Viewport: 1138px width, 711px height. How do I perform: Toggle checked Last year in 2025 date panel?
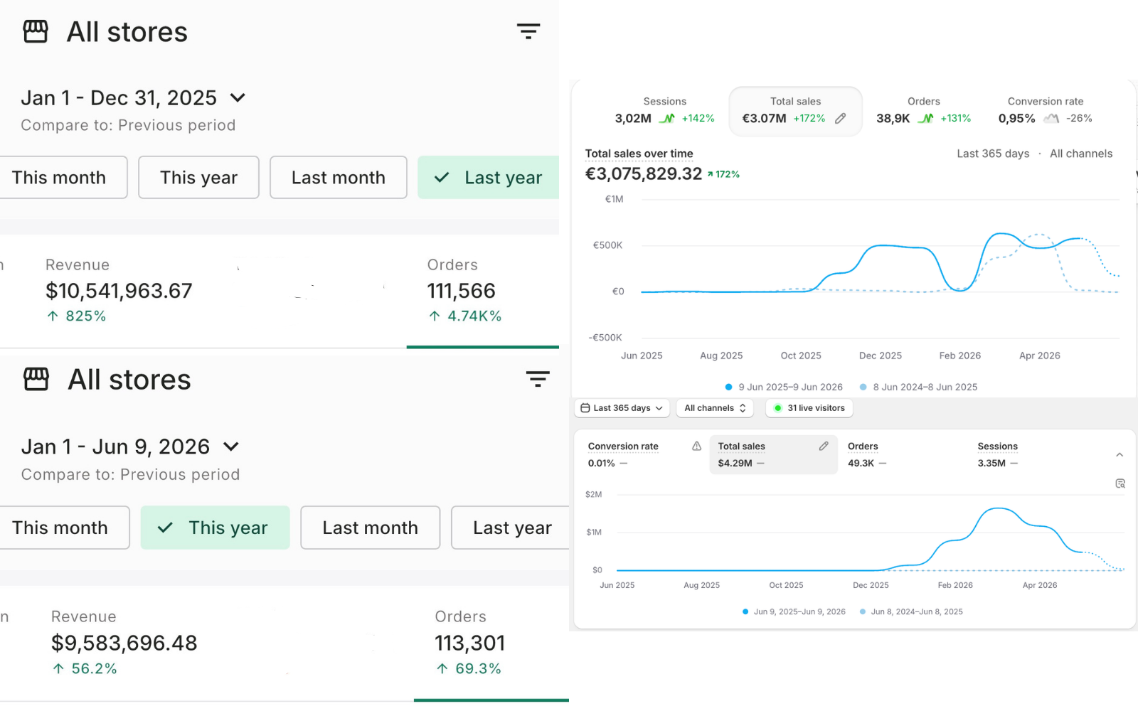coord(489,178)
